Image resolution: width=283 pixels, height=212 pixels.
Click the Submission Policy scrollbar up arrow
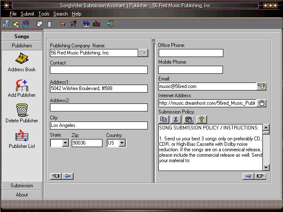[266, 127]
